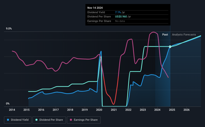205x127 pixels.
Task: Toggle the Earnings Per Share legend series
Action: [84, 120]
